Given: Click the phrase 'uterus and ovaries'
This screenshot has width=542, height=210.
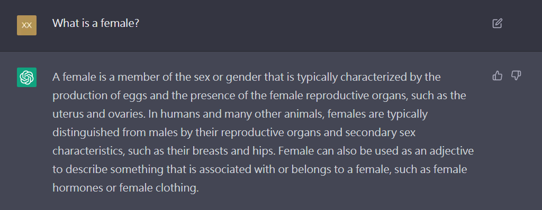Looking at the screenshot, I should [98, 114].
